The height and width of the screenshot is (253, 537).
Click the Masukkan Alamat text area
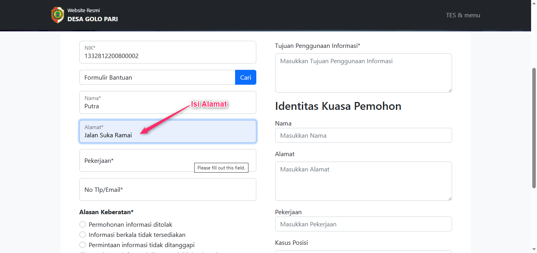click(364, 181)
